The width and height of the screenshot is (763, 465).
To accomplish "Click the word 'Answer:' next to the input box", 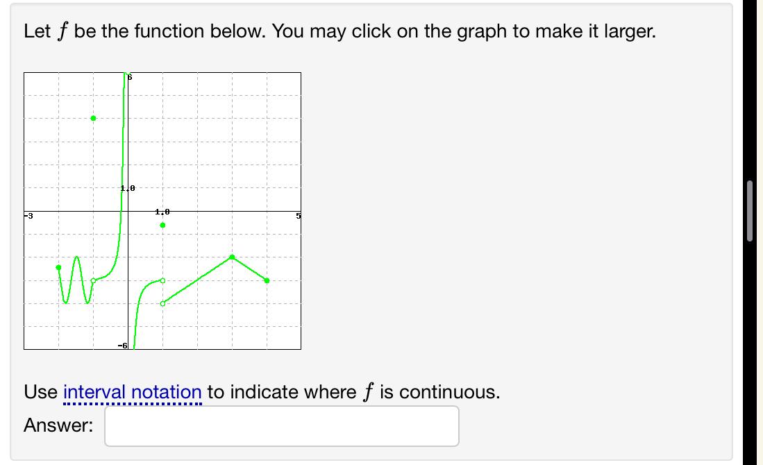I will pos(58,425).
